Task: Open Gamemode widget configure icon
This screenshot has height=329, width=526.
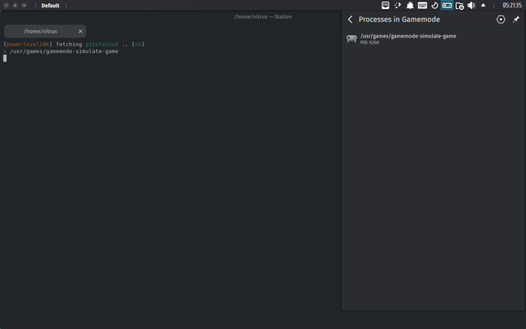Action: (x=501, y=20)
